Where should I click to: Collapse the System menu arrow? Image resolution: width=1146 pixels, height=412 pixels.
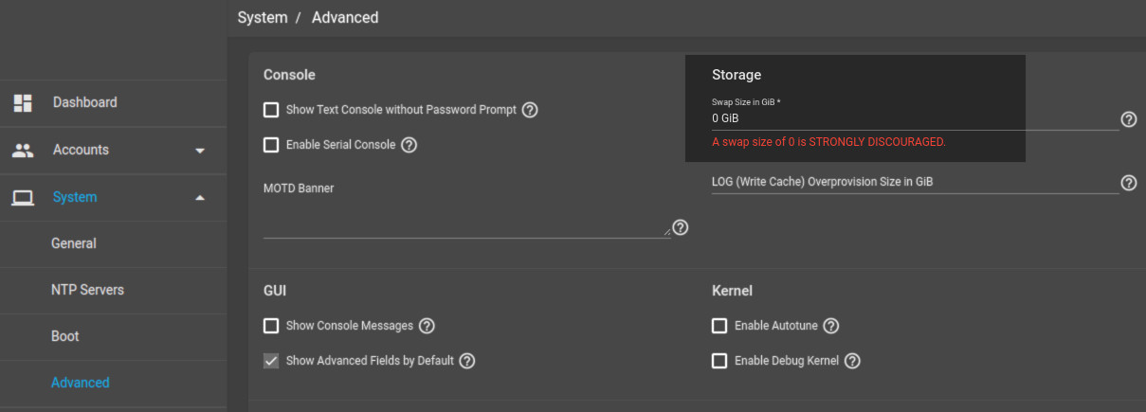(200, 197)
